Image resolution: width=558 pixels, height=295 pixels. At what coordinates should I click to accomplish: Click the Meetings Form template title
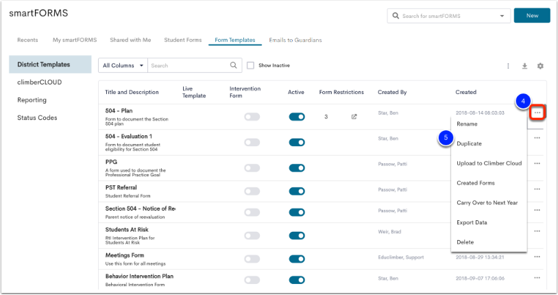(x=125, y=255)
